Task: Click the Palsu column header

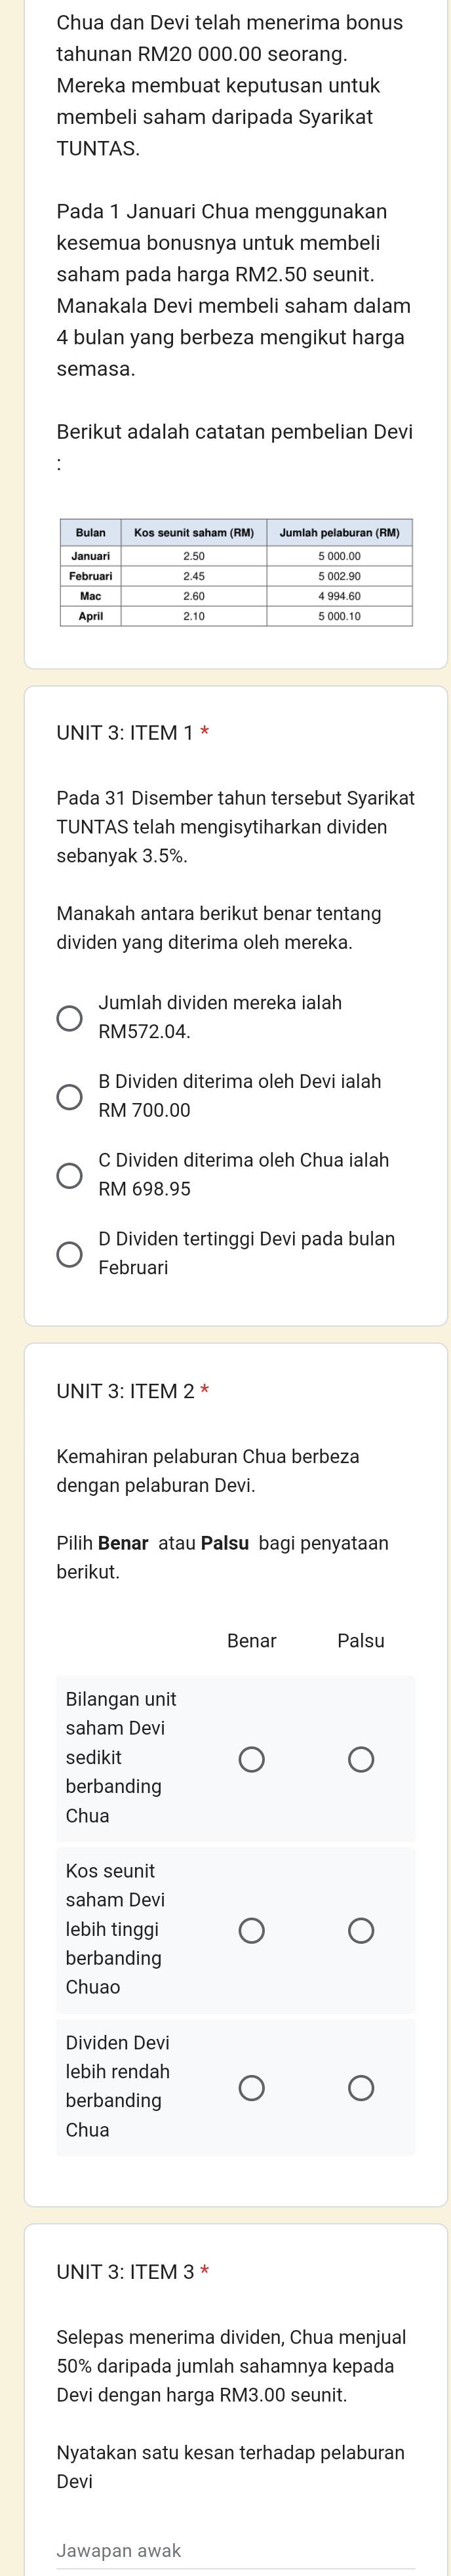Action: point(362,1640)
